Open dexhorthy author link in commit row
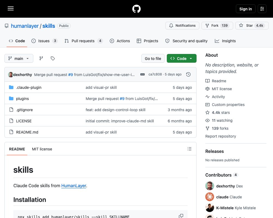The height and width of the screenshot is (218, 273). pos(23,75)
